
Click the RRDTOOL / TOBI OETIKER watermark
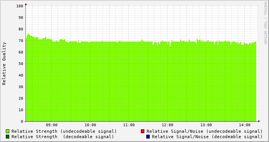tap(265, 23)
